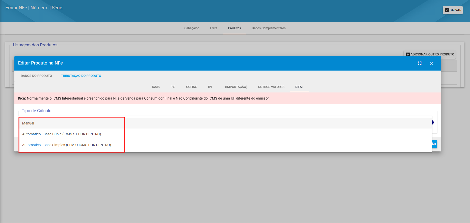Image resolution: width=470 pixels, height=223 pixels.
Task: Open the OUTROS VALORES tab
Action: click(x=271, y=87)
